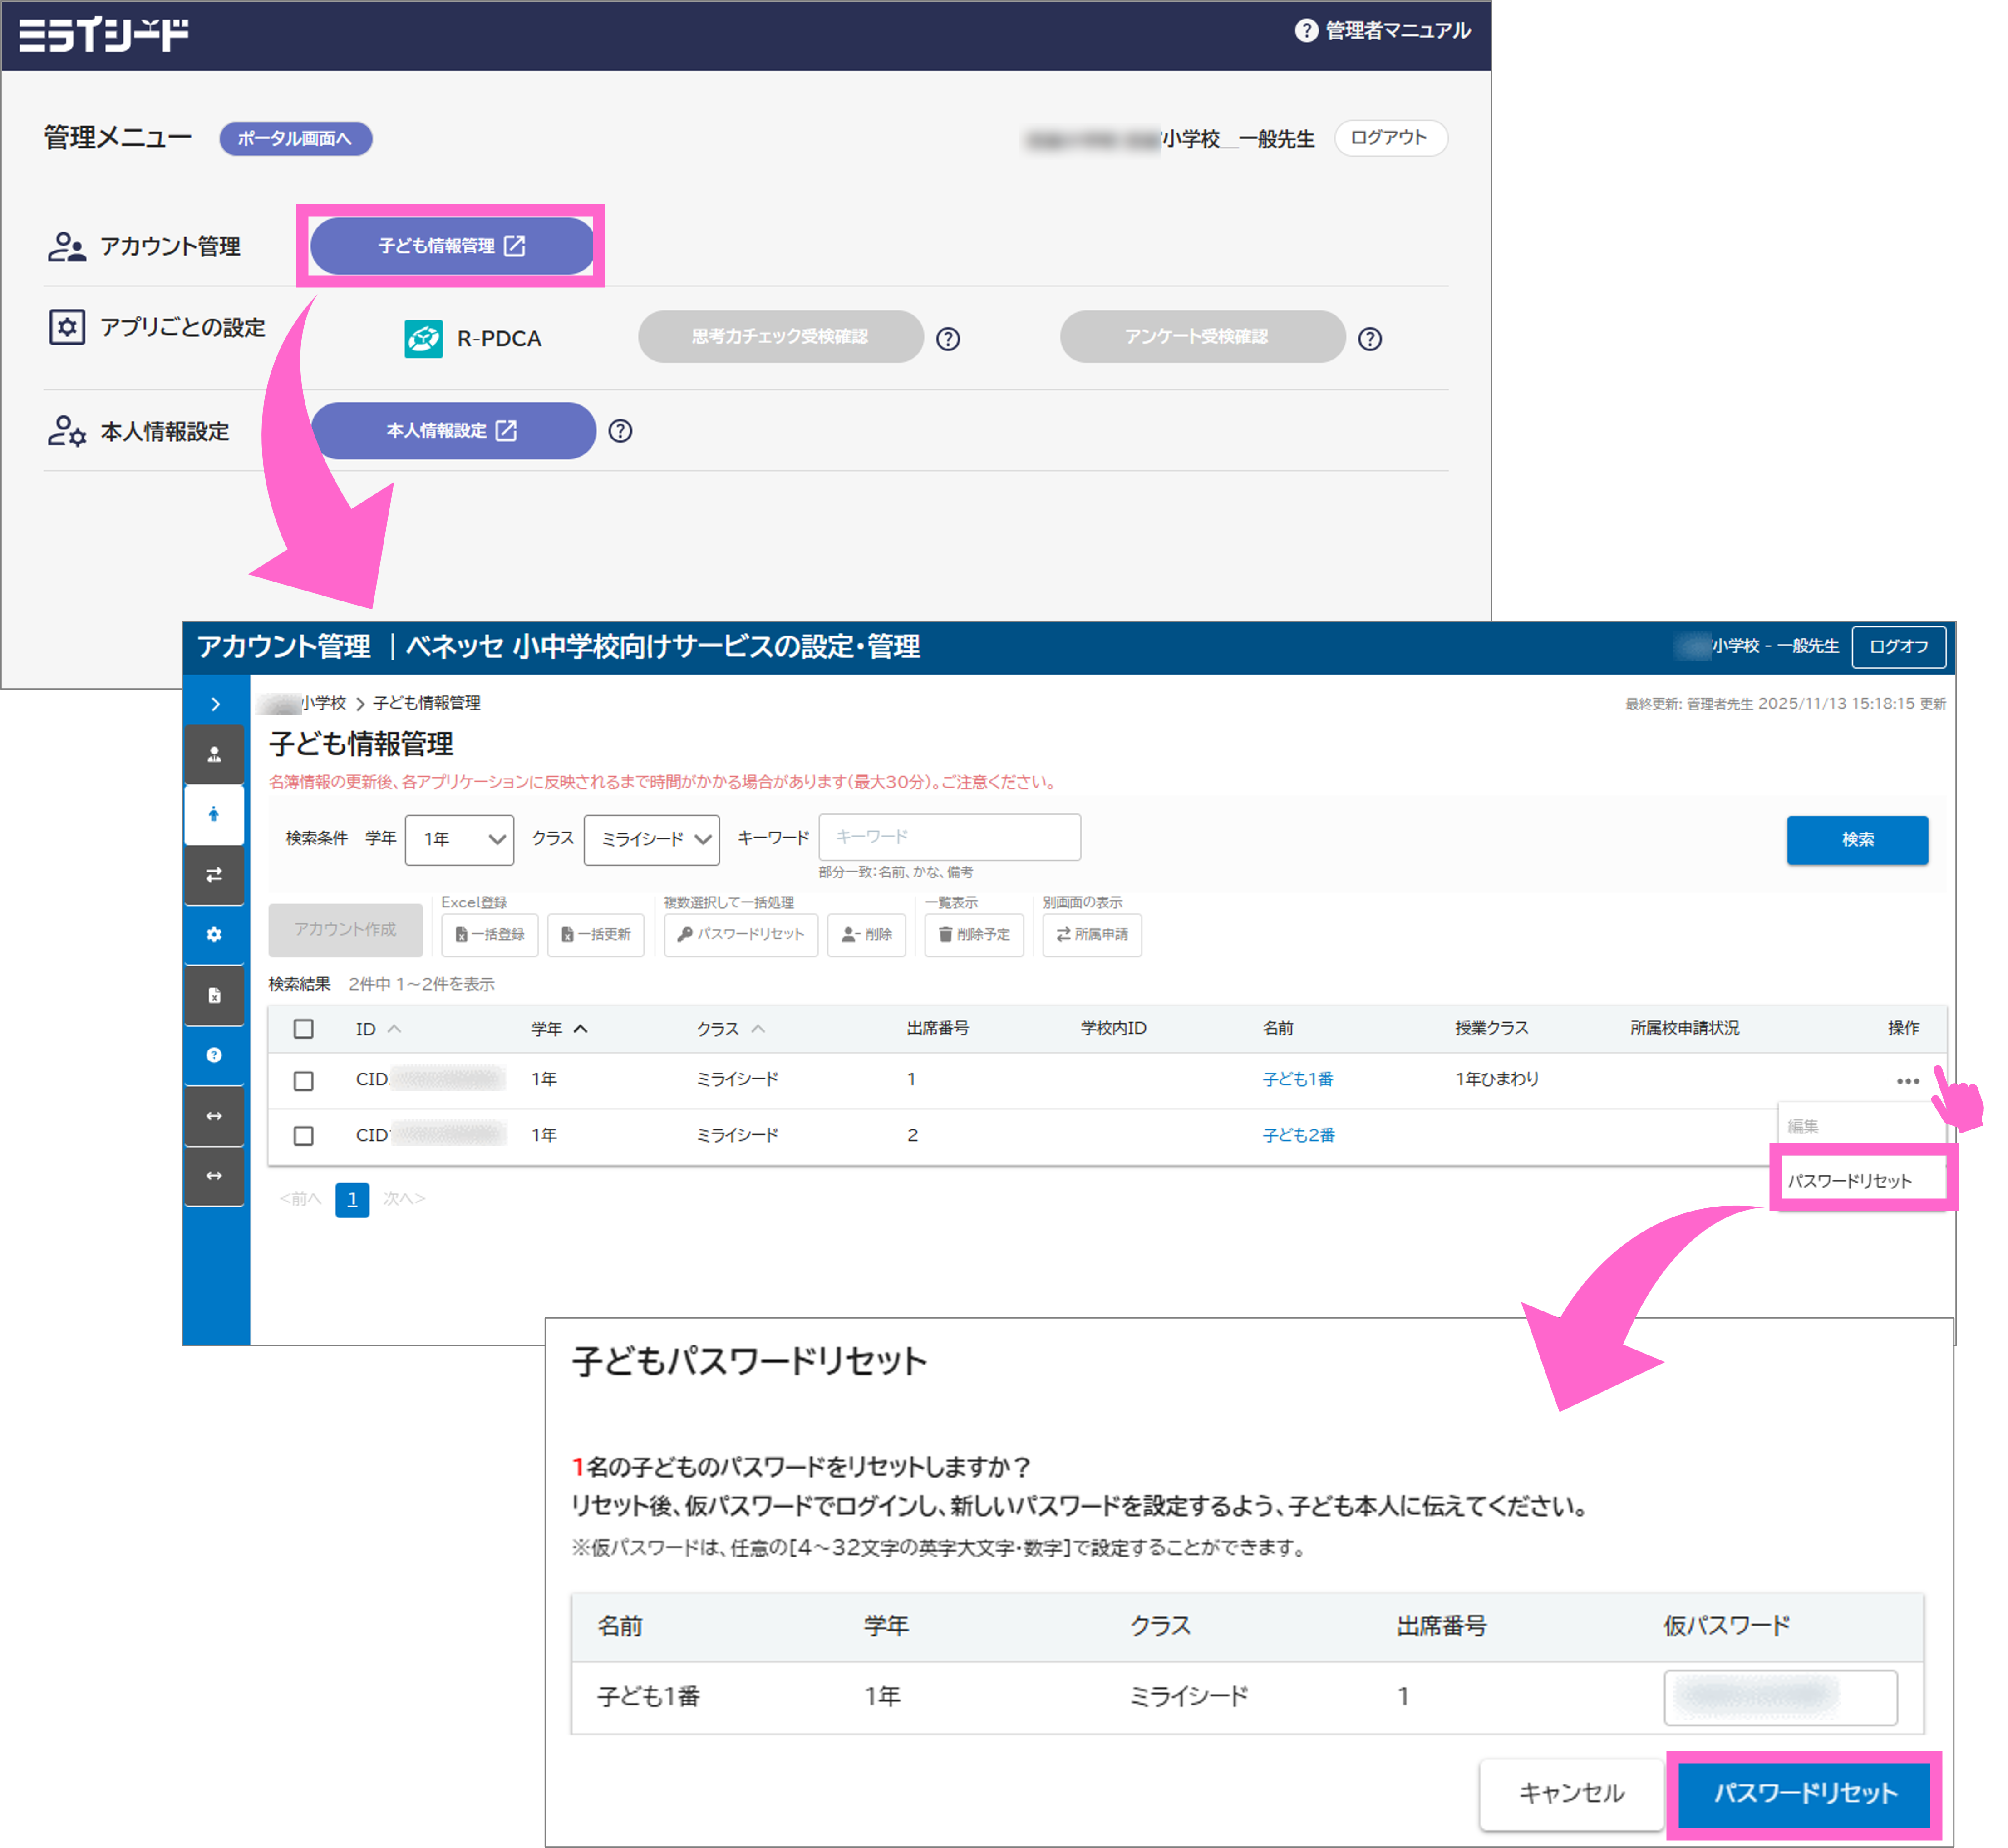Screen dimensions: 2008x1848
Task: Select 編集 in the row context menu
Action: coord(1804,1126)
